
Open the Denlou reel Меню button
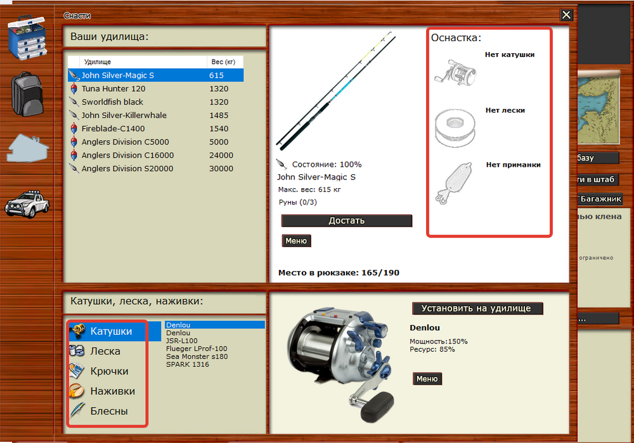427,379
